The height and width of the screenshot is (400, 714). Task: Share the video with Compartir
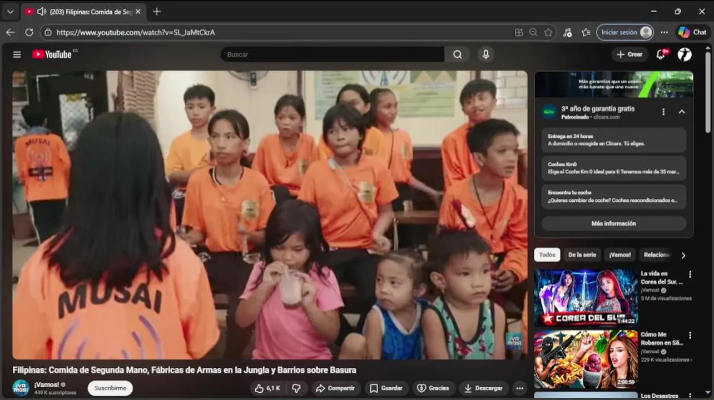(336, 388)
